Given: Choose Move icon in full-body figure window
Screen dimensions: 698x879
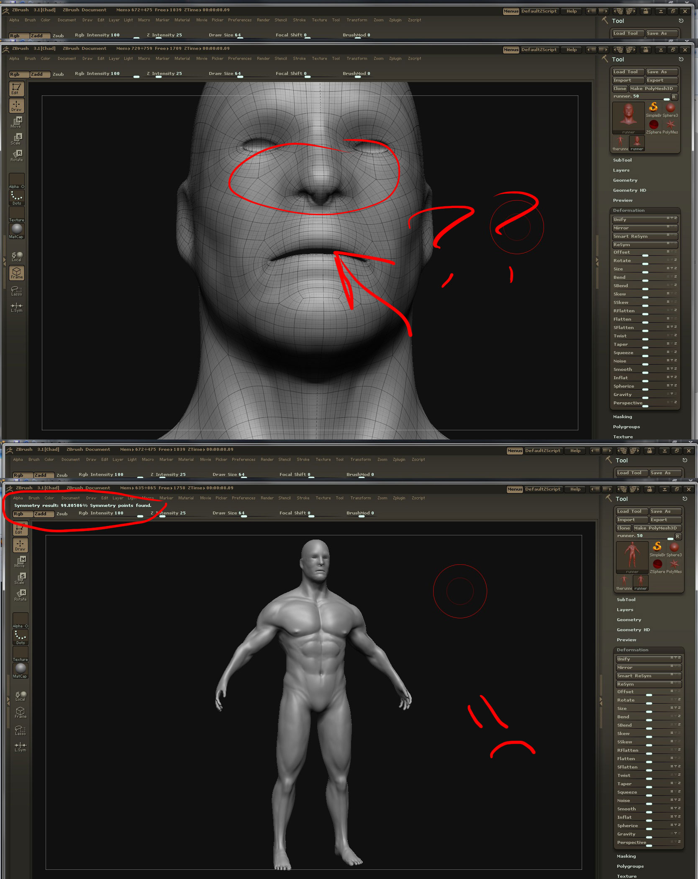Looking at the screenshot, I should click(20, 562).
